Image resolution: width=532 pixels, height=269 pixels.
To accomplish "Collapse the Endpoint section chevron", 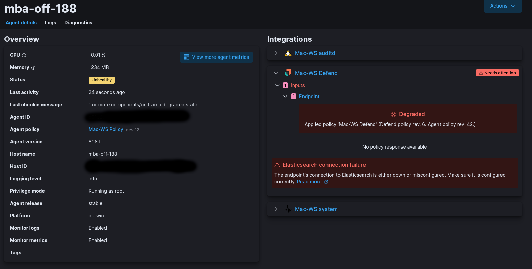I will point(285,97).
